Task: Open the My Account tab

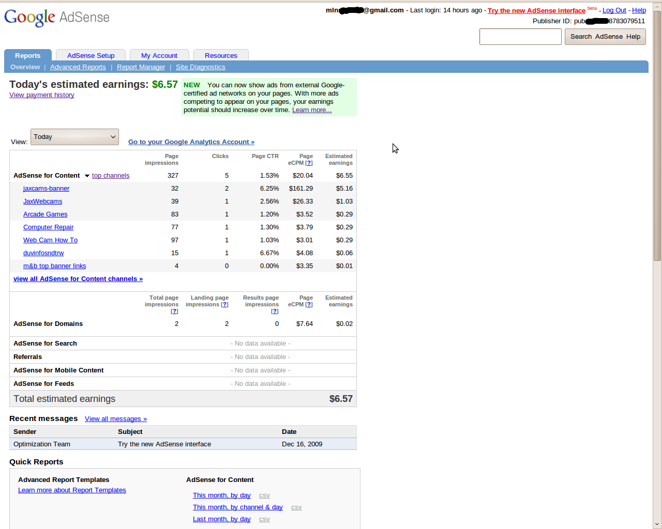Action: [159, 56]
